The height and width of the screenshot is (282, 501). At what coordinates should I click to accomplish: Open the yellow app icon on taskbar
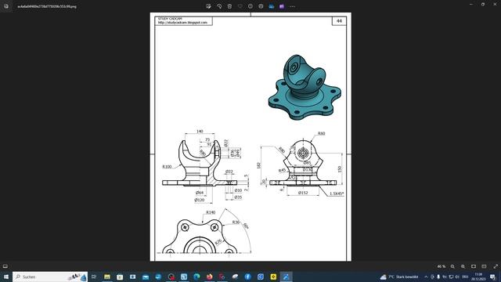click(273, 277)
